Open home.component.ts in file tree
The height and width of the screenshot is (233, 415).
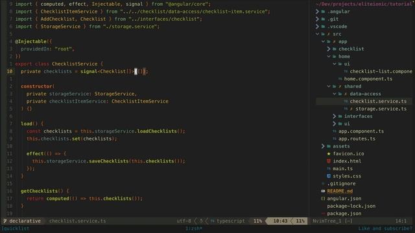(x=368, y=79)
